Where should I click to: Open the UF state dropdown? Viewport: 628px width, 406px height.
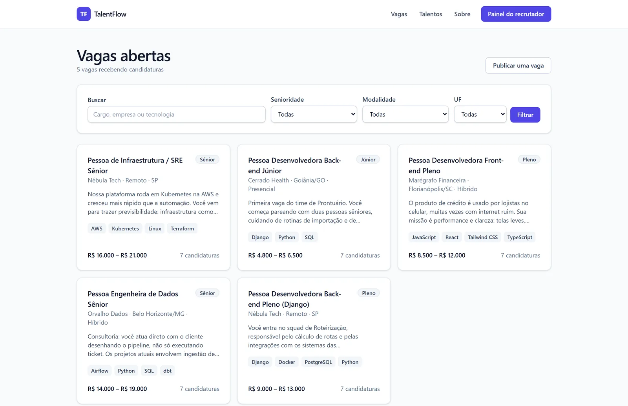[480, 114]
